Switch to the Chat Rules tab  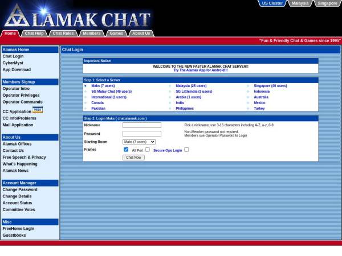click(63, 34)
